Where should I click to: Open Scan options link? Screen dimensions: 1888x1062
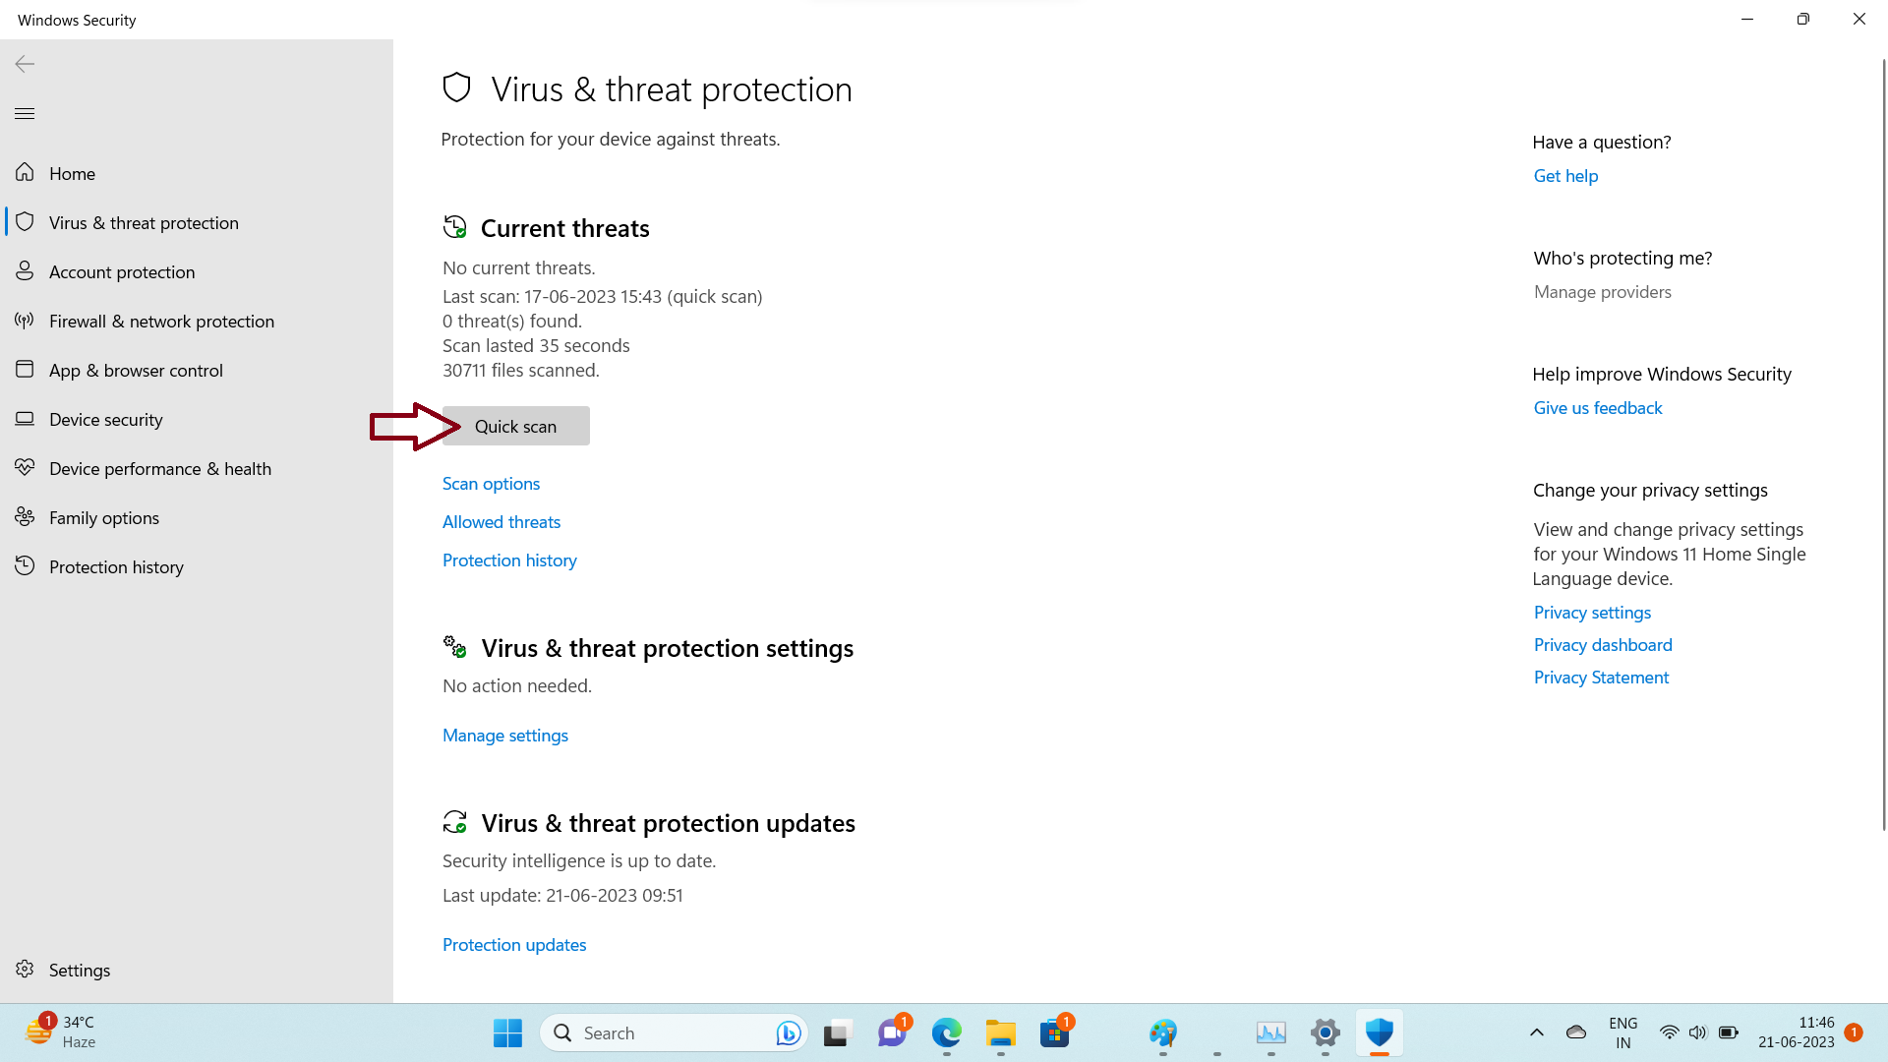(491, 484)
